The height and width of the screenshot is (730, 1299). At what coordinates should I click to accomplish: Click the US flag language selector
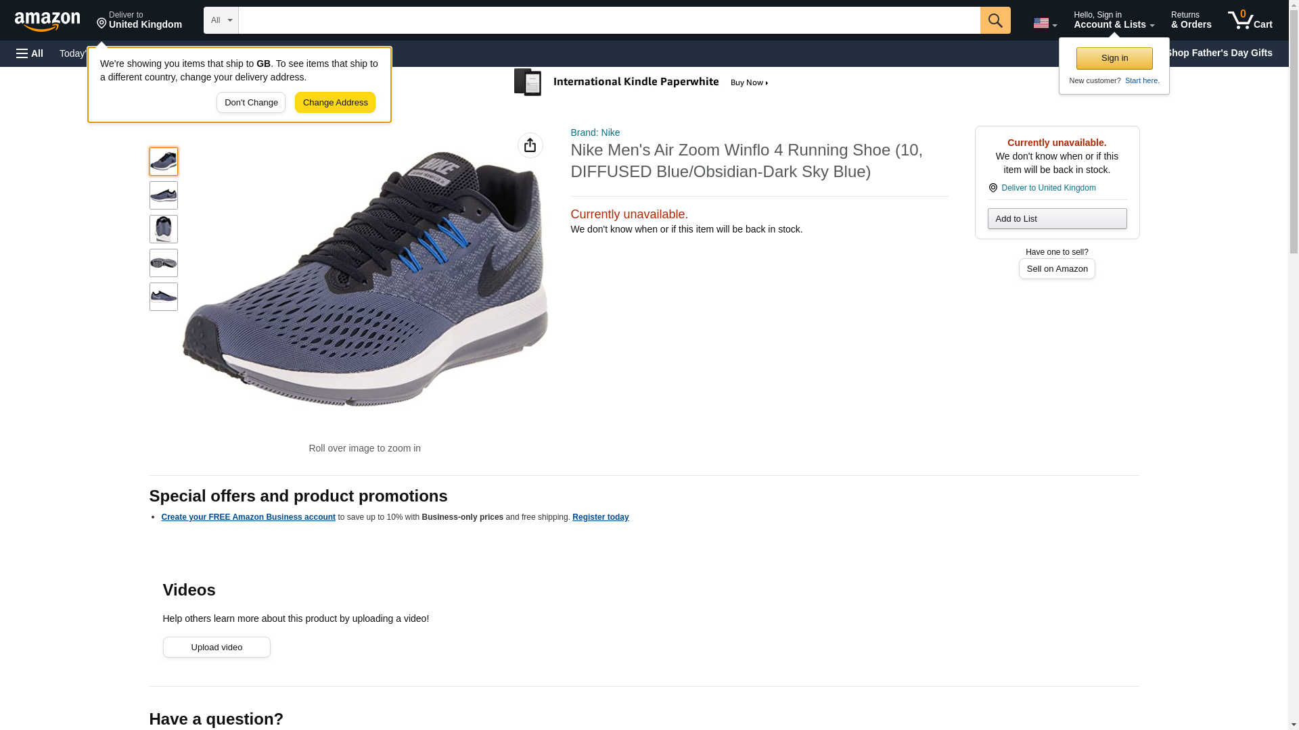[1044, 23]
